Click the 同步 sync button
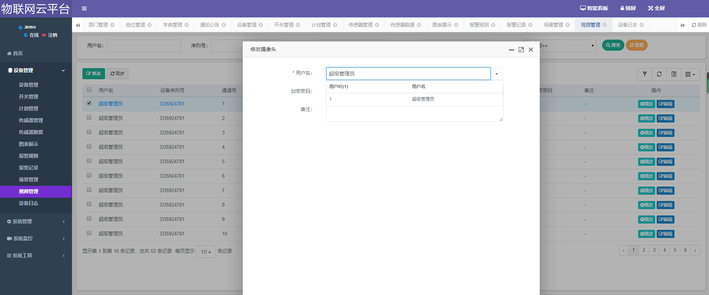The width and height of the screenshot is (709, 295). click(117, 74)
